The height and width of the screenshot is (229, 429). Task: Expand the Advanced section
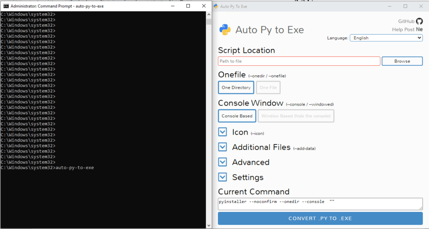(222, 162)
